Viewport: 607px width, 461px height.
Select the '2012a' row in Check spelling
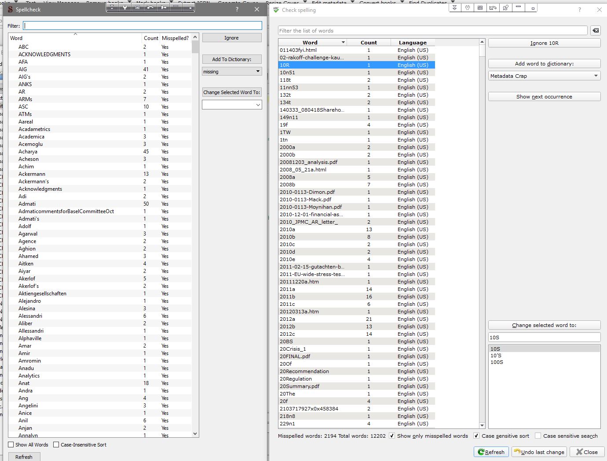coord(356,319)
